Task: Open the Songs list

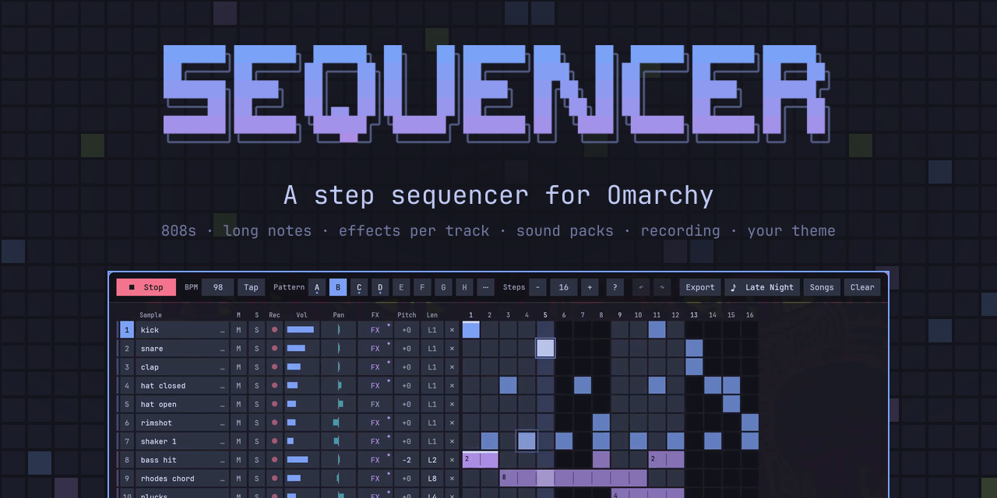Action: click(x=822, y=287)
